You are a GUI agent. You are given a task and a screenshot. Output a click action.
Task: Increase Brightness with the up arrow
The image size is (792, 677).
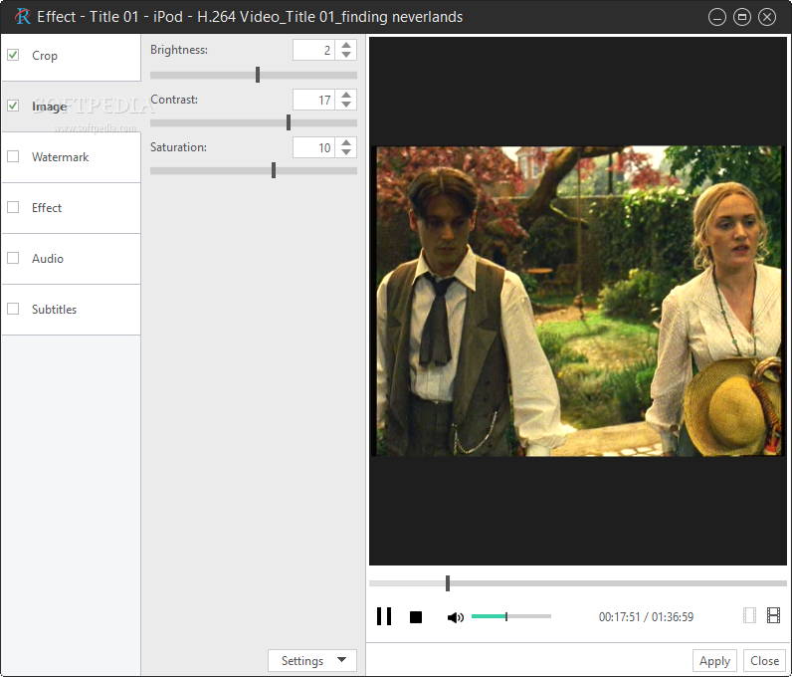tap(346, 45)
